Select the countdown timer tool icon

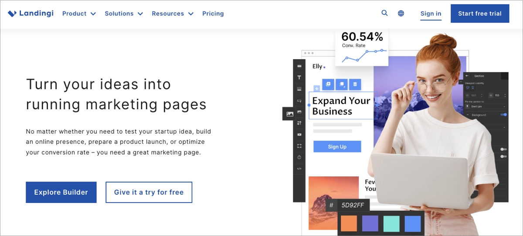click(x=299, y=157)
